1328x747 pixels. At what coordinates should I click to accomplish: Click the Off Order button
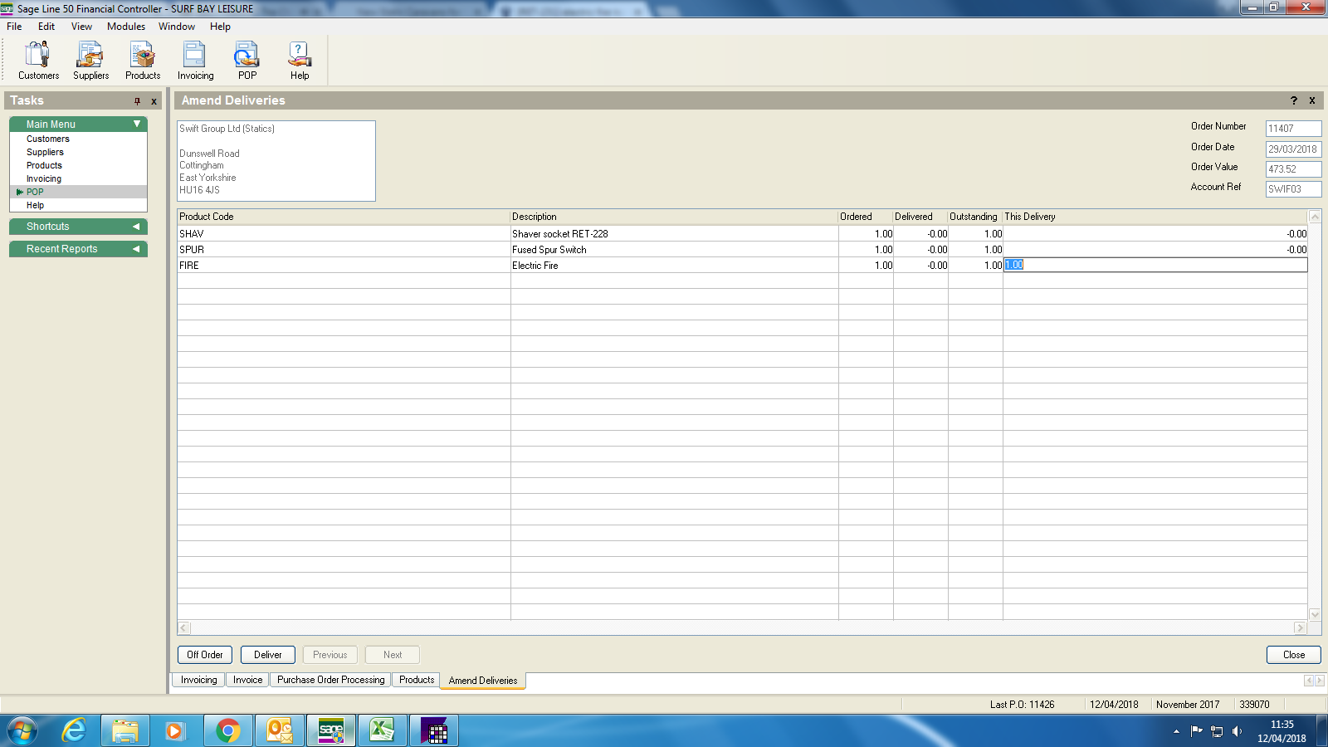[x=205, y=655]
